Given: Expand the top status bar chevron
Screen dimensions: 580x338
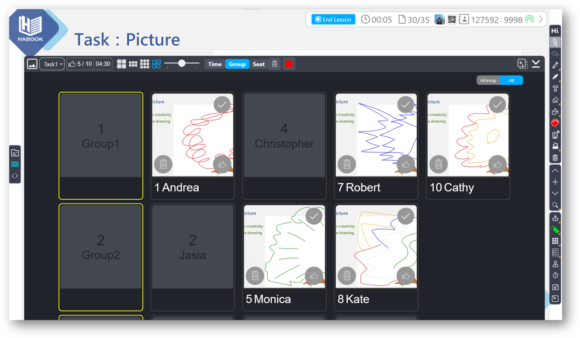Looking at the screenshot, I should [x=541, y=20].
